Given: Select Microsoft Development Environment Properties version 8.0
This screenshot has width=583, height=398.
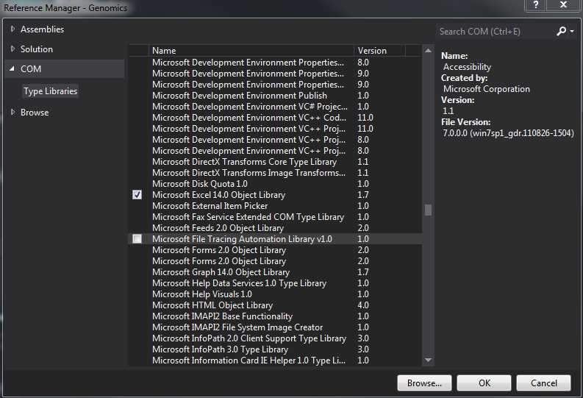Looking at the screenshot, I should (275, 63).
